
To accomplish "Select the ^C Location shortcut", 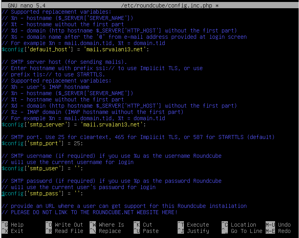I will (x=239, y=225).
